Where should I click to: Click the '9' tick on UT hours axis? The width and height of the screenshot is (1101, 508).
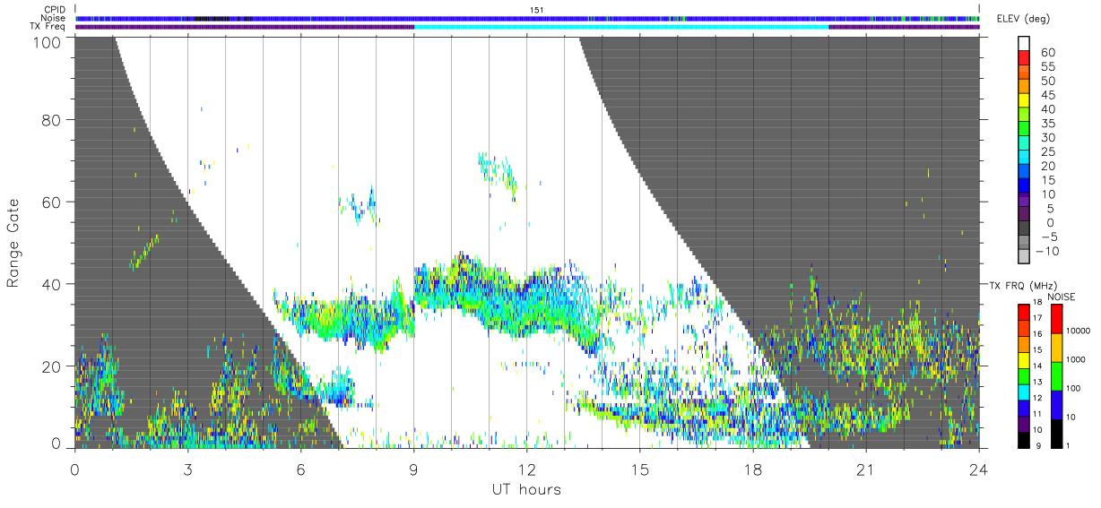click(x=413, y=469)
